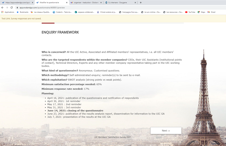Screen dimensions: 226x146
Task: Click the Next button
Action: [166, 130]
